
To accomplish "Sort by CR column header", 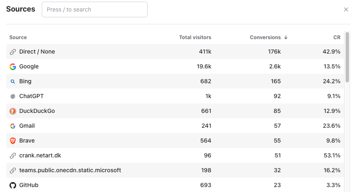I will click(337, 37).
